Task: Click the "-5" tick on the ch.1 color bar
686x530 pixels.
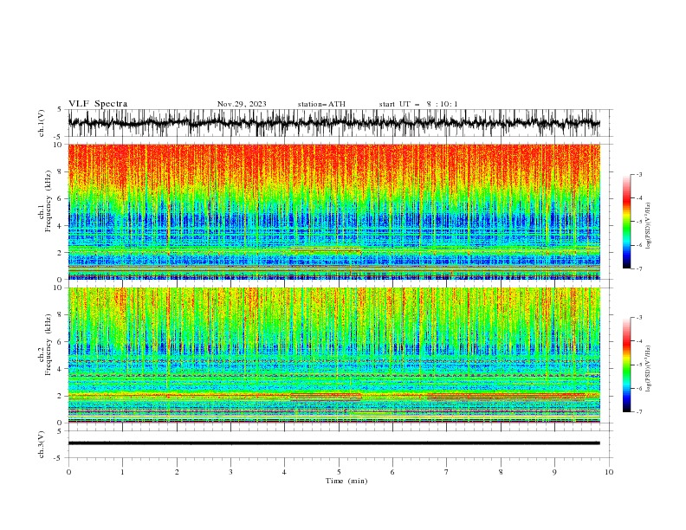Action: (x=638, y=222)
